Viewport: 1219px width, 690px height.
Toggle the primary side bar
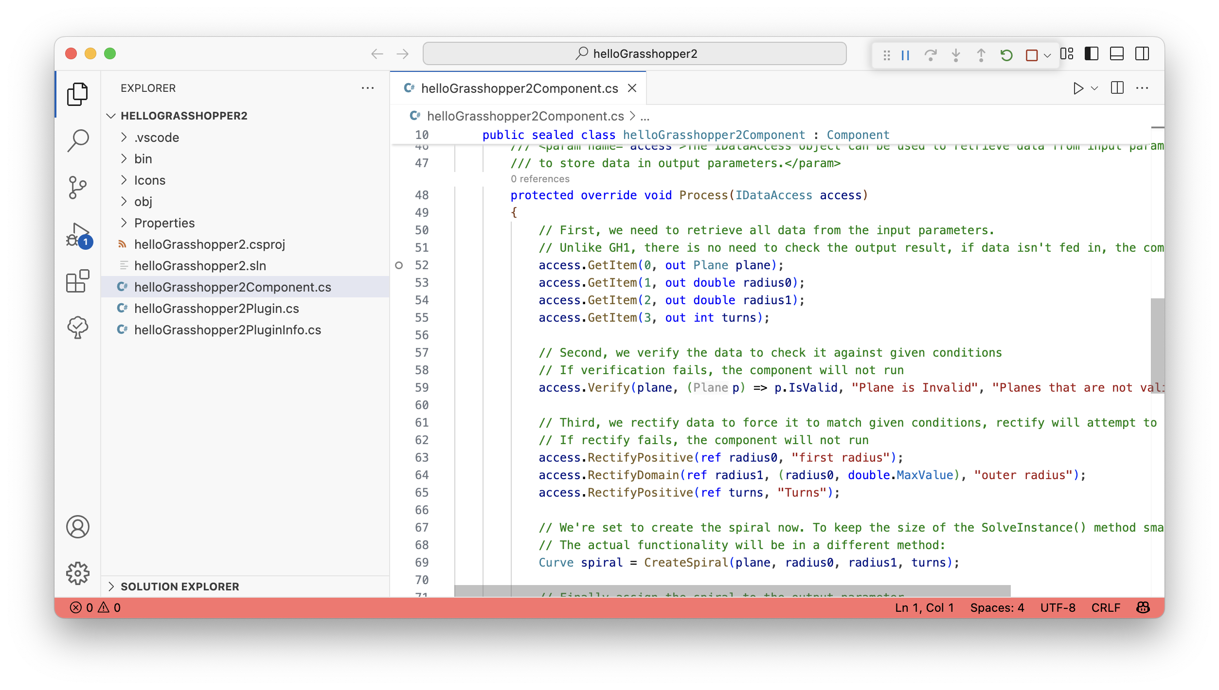click(1092, 53)
